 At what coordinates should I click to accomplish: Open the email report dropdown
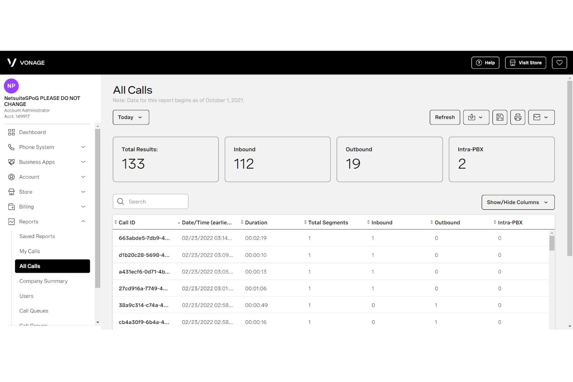541,117
